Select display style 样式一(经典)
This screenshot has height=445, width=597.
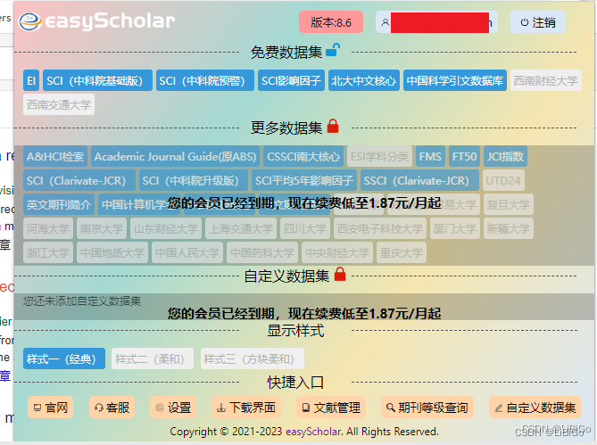click(x=64, y=358)
